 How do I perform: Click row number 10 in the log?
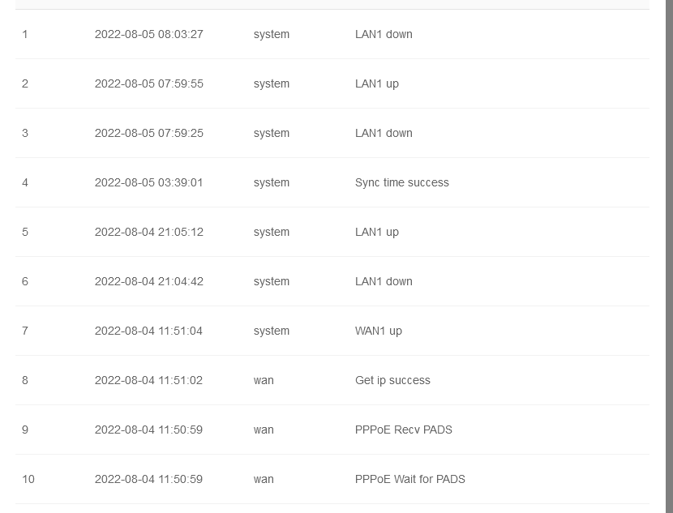coord(28,479)
